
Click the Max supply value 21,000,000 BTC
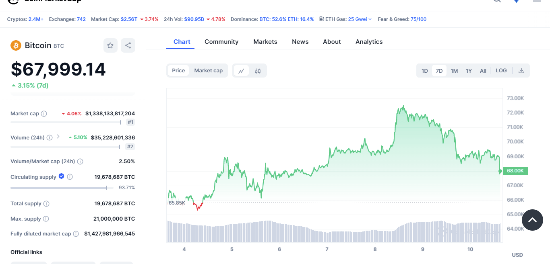click(114, 219)
